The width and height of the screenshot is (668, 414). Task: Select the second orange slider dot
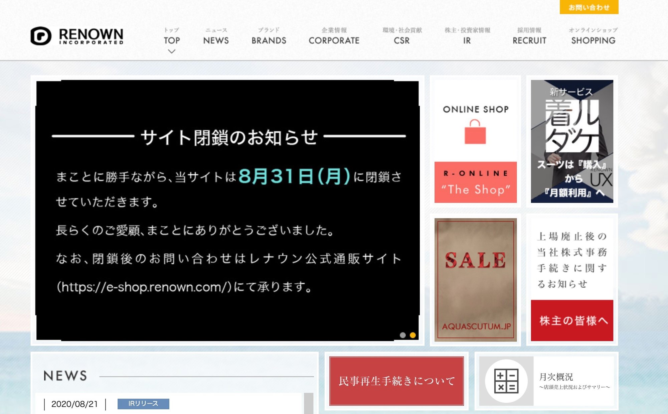point(413,335)
